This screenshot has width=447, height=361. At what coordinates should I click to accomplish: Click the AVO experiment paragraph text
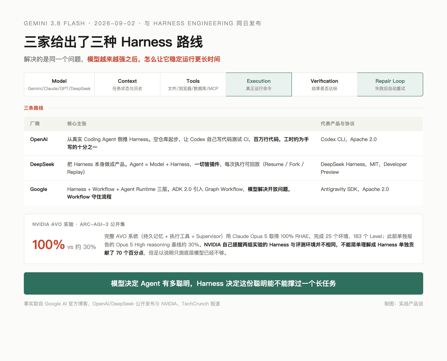[259, 245]
